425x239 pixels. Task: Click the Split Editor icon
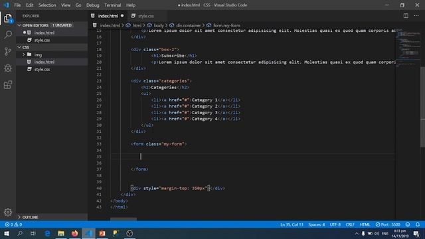point(406,16)
